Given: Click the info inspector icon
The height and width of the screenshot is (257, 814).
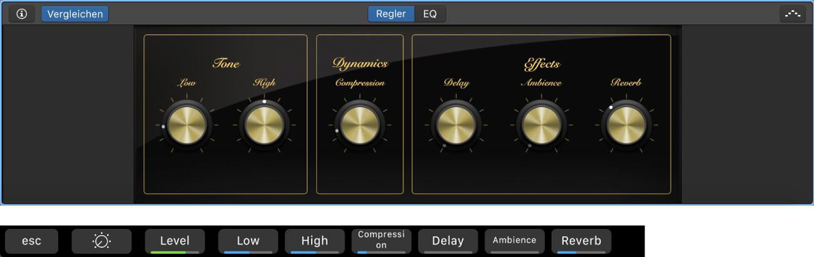Looking at the screenshot, I should coord(22,14).
